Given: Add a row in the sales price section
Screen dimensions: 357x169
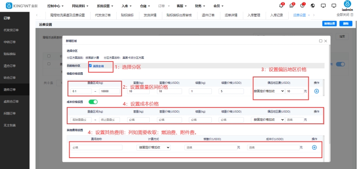Looking at the screenshot, I should tap(316, 91).
